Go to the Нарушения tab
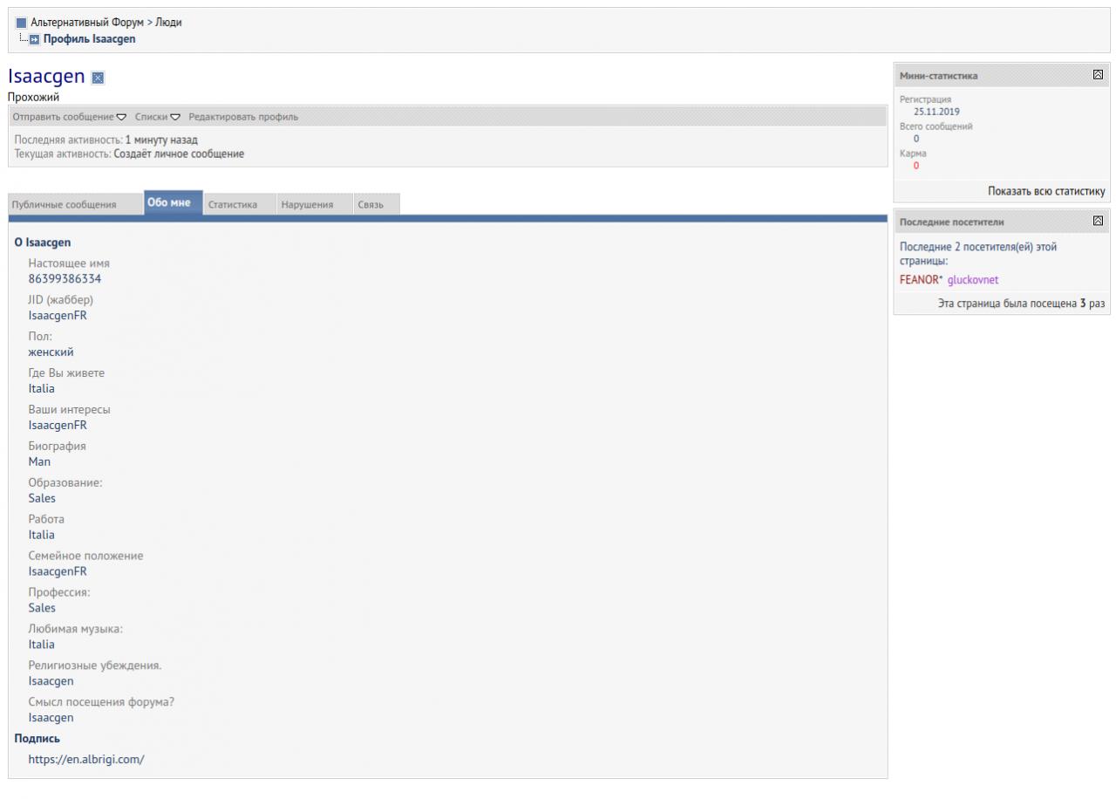Image resolution: width=1116 pixels, height=799 pixels. point(307,205)
